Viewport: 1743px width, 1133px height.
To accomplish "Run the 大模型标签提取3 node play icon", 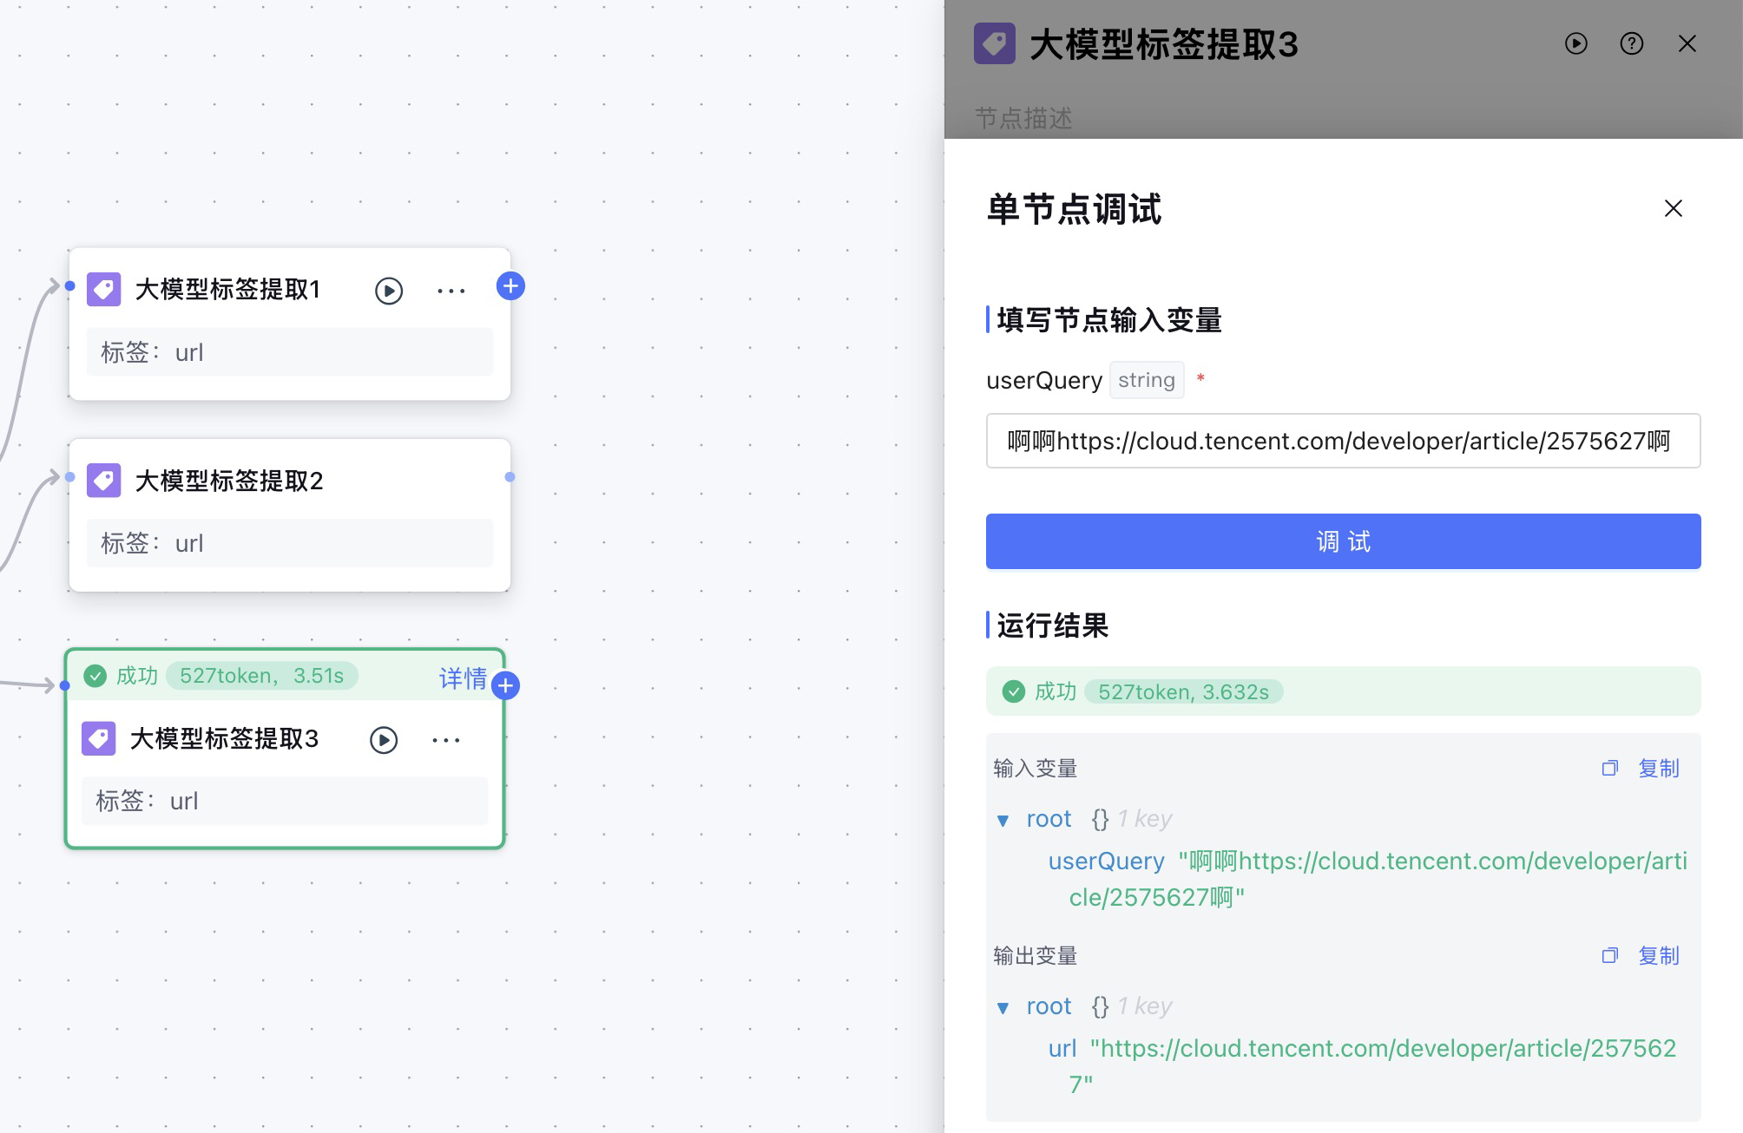I will point(384,740).
